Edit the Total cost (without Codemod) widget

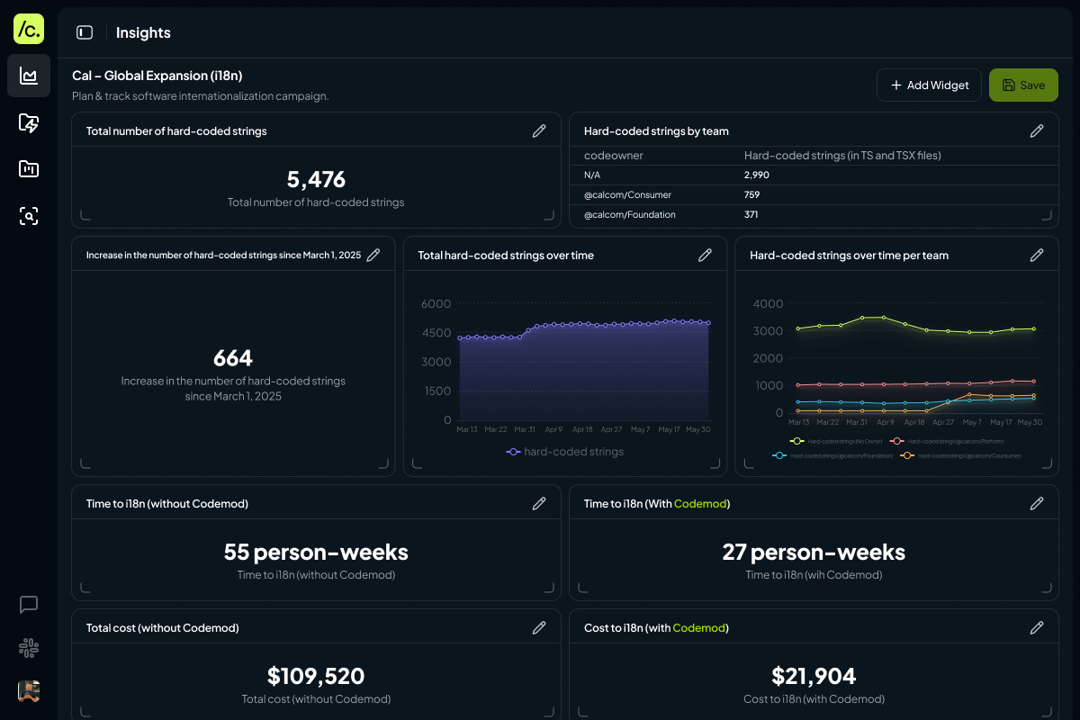(539, 627)
